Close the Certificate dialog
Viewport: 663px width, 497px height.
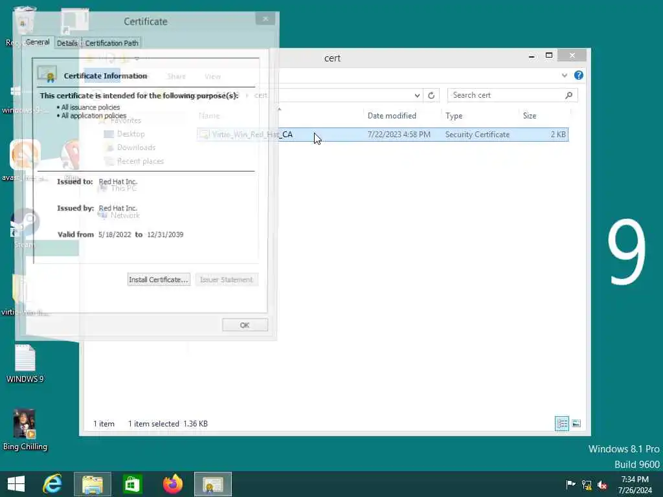tap(265, 19)
